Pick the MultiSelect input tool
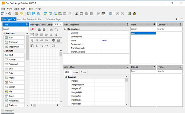Viewport: 185px width, 114px height. pos(14,100)
